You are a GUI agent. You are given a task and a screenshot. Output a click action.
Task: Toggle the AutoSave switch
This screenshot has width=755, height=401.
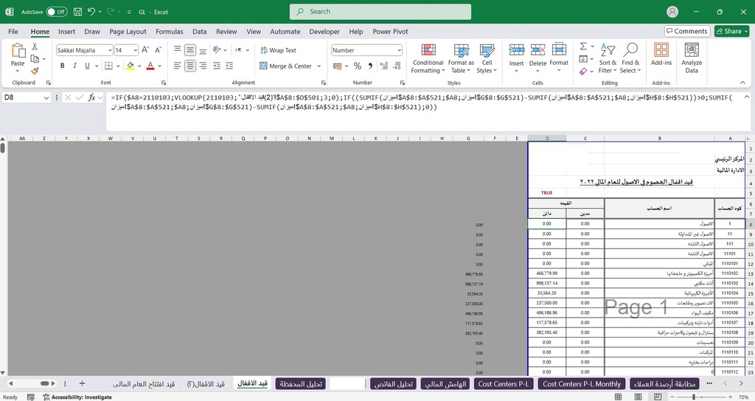pos(57,12)
